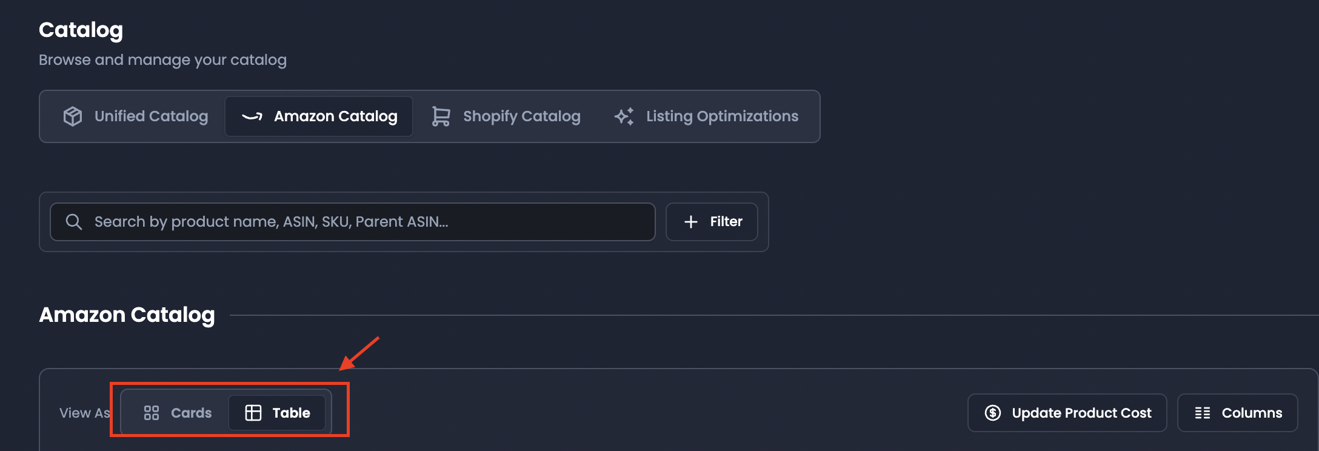Select the Amazon Catalog tab
This screenshot has width=1319, height=451.
click(319, 116)
